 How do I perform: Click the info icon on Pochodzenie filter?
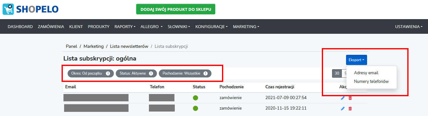[206, 73]
